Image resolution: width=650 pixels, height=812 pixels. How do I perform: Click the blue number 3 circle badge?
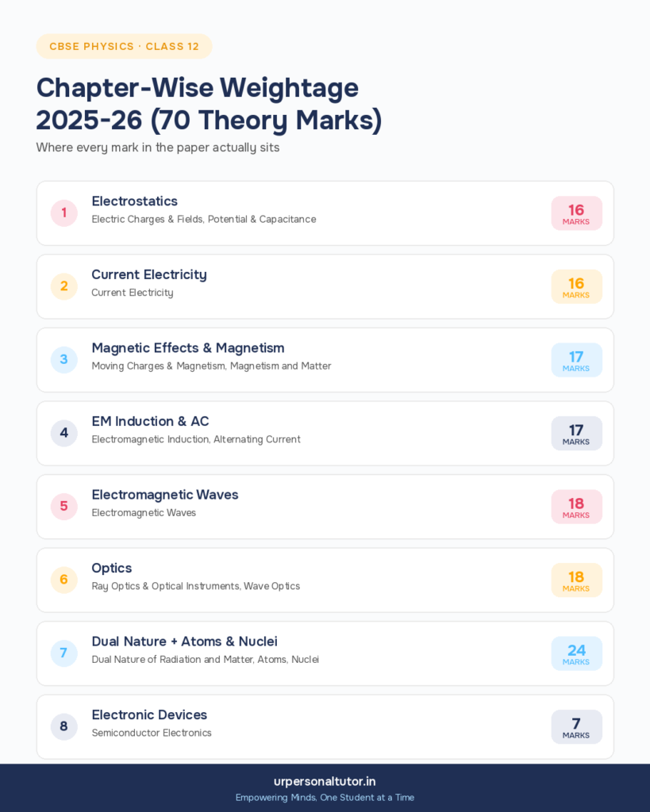63,360
